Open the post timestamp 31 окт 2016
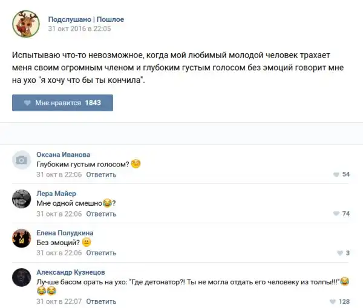The width and height of the screenshot is (363, 308). coord(79,28)
